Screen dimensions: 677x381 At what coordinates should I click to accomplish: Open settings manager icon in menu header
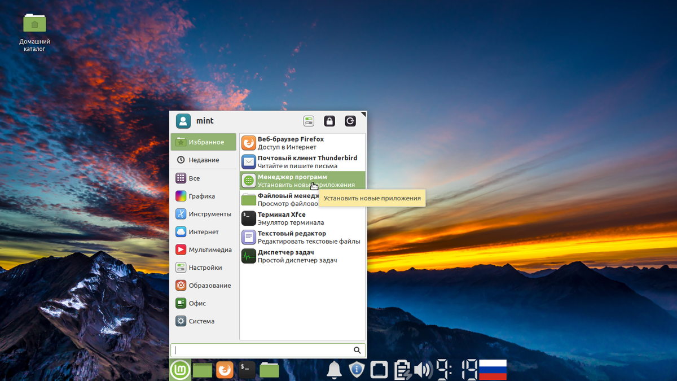click(309, 121)
